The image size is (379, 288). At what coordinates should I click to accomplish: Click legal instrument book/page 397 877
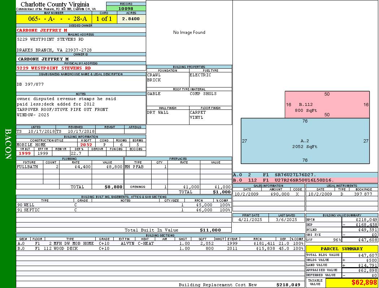click(x=363, y=194)
